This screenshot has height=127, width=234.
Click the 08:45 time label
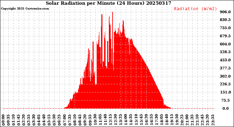(80, 120)
